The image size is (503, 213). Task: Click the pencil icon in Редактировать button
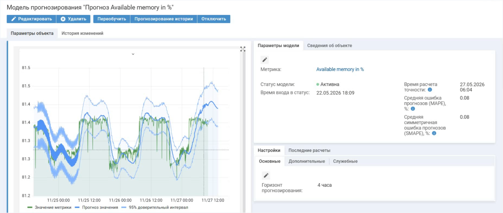14,19
